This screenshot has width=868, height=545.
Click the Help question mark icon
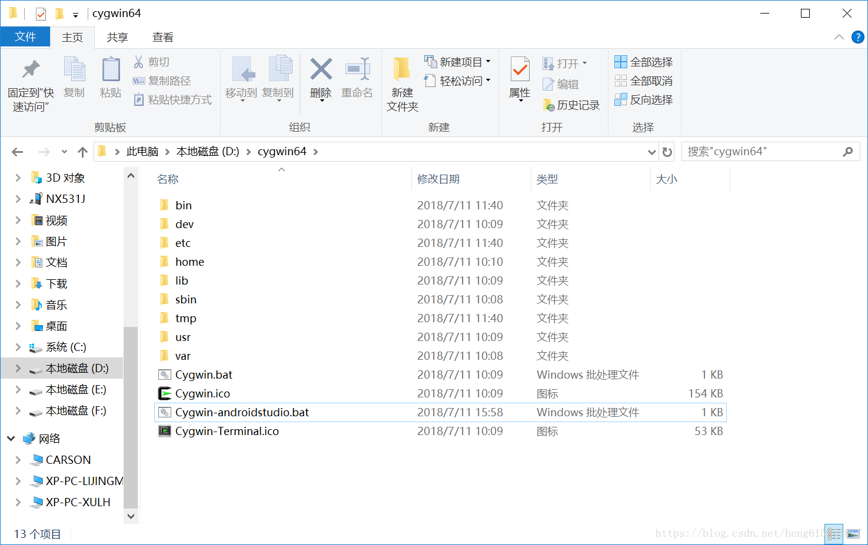858,37
